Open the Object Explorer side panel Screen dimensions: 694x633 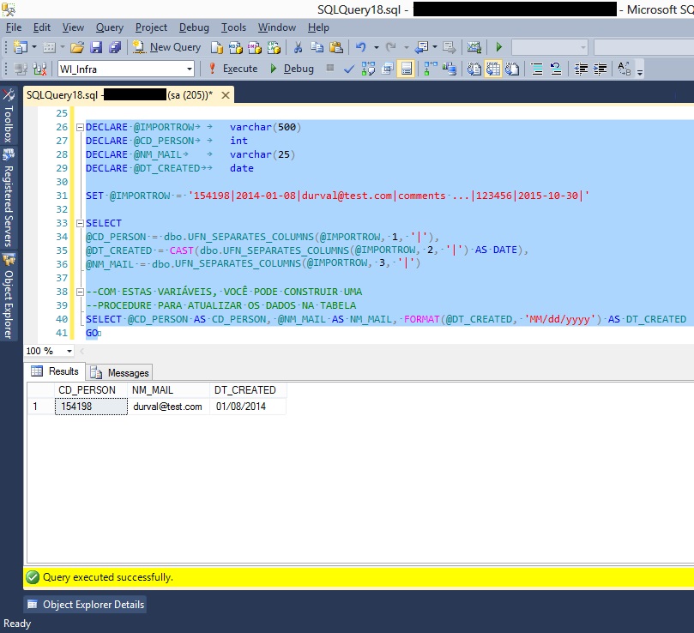point(9,302)
